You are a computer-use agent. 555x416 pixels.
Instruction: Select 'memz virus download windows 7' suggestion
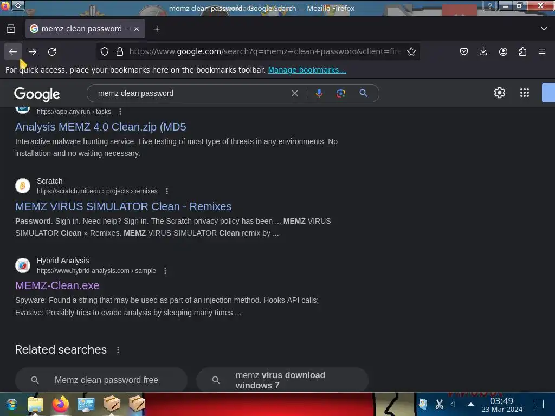pos(282,380)
